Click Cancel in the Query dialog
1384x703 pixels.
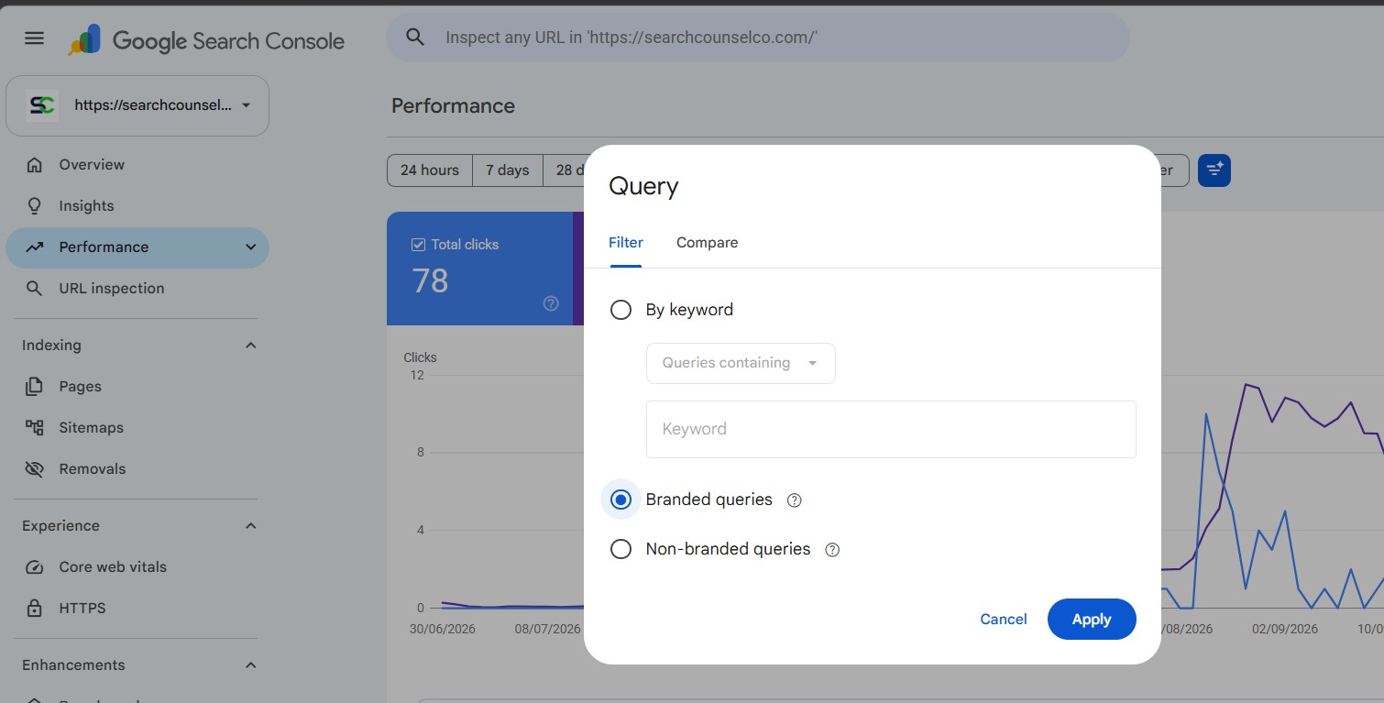(1004, 620)
